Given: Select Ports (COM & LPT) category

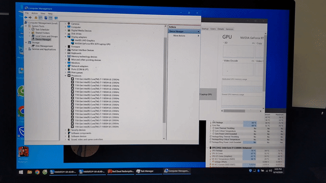Looking at the screenshot, I should pos(78,69).
